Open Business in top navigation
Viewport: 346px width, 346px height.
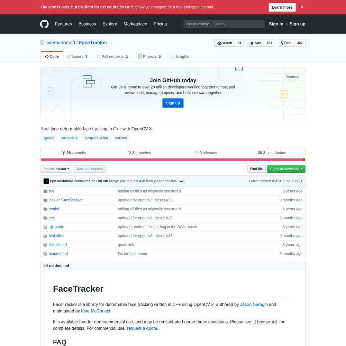point(87,24)
